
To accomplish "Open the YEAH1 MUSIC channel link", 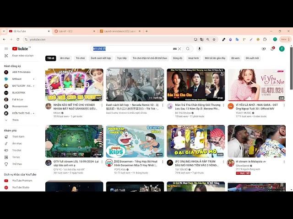I will pyautogui.click(x=244, y=113).
